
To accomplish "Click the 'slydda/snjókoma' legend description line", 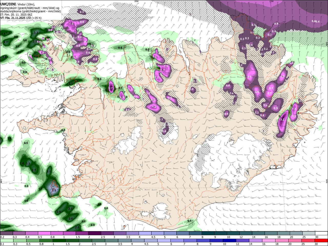I will 30,11.
